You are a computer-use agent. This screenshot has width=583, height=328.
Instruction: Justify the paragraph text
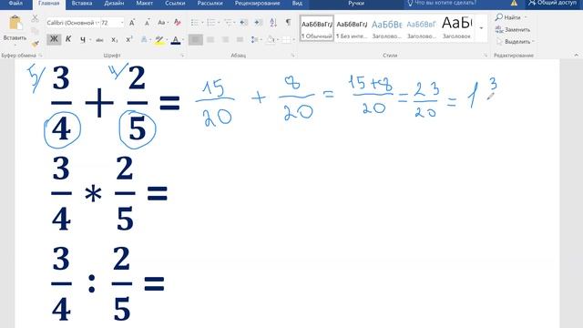point(240,39)
